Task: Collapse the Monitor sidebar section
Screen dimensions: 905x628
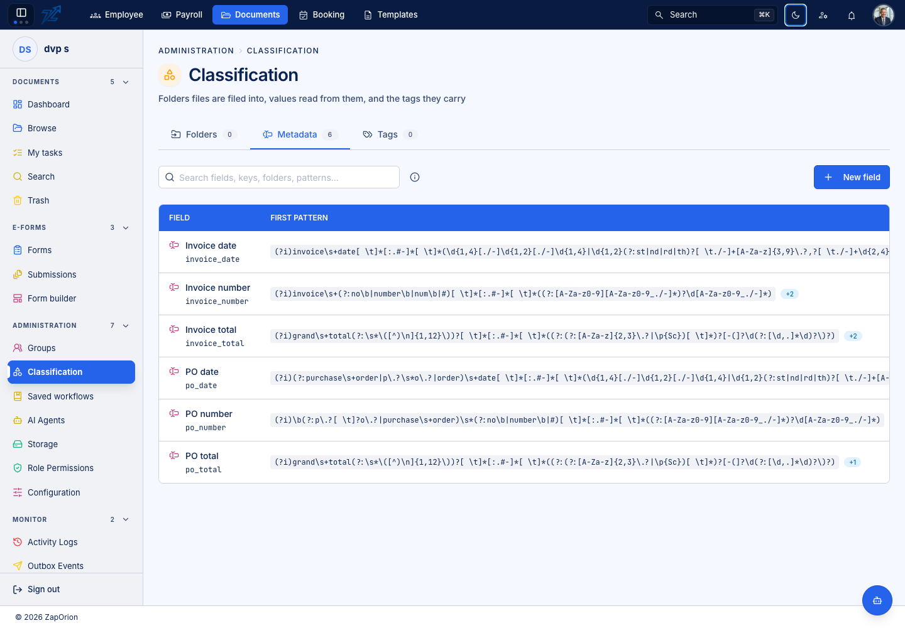Action: (126, 520)
